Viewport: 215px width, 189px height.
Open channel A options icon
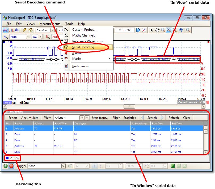click(6, 37)
